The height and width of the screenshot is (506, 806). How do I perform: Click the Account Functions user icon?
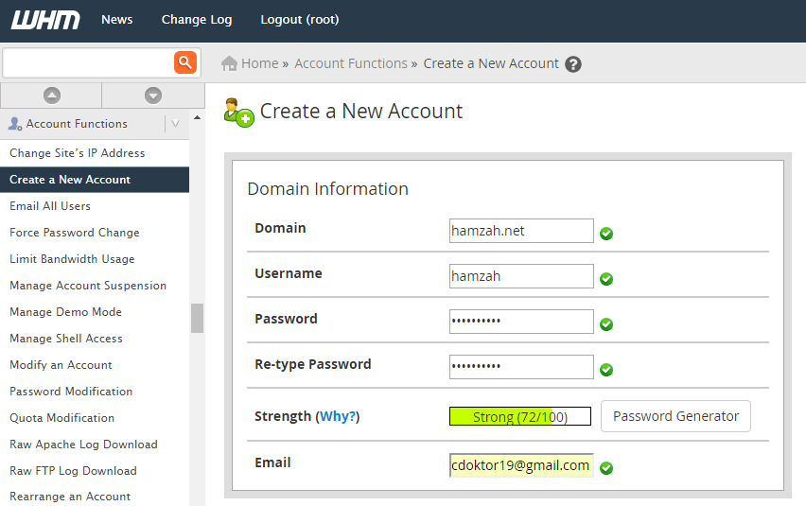point(15,124)
